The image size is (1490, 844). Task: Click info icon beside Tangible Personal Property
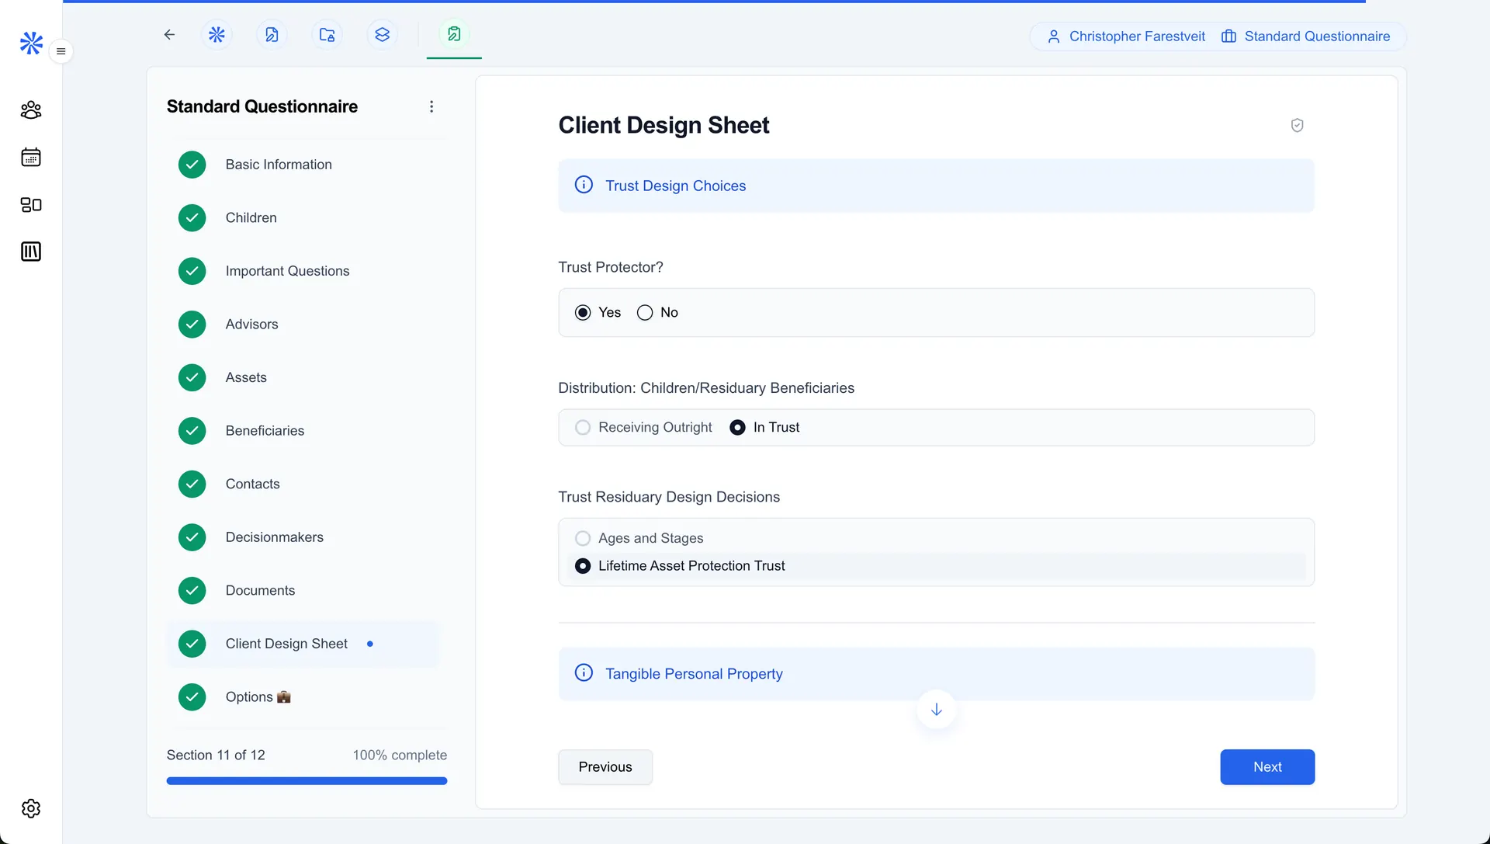pos(584,673)
